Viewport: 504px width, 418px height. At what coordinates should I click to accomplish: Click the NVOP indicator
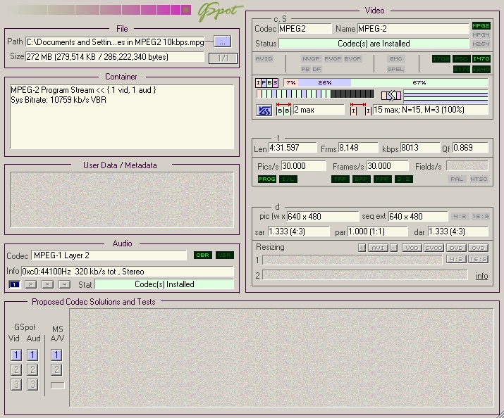(x=311, y=58)
